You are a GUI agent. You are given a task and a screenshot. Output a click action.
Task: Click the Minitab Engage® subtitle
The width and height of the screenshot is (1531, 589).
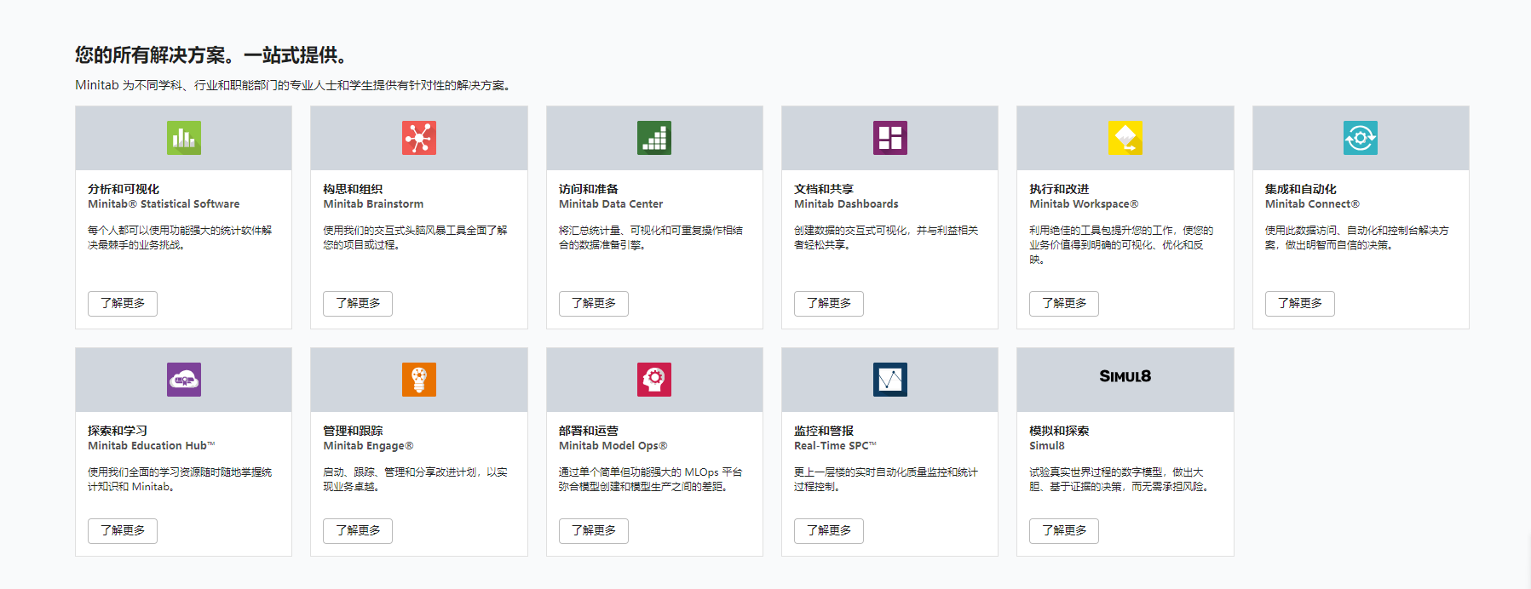[x=368, y=446]
